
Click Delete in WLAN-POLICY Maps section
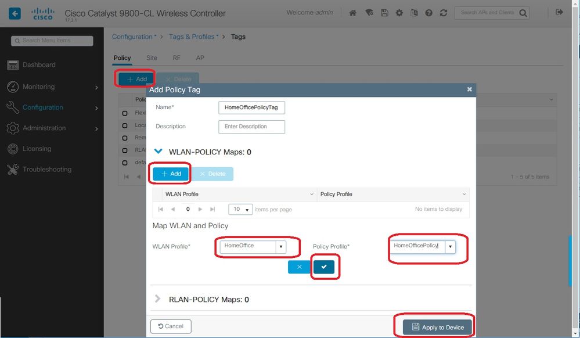(212, 174)
